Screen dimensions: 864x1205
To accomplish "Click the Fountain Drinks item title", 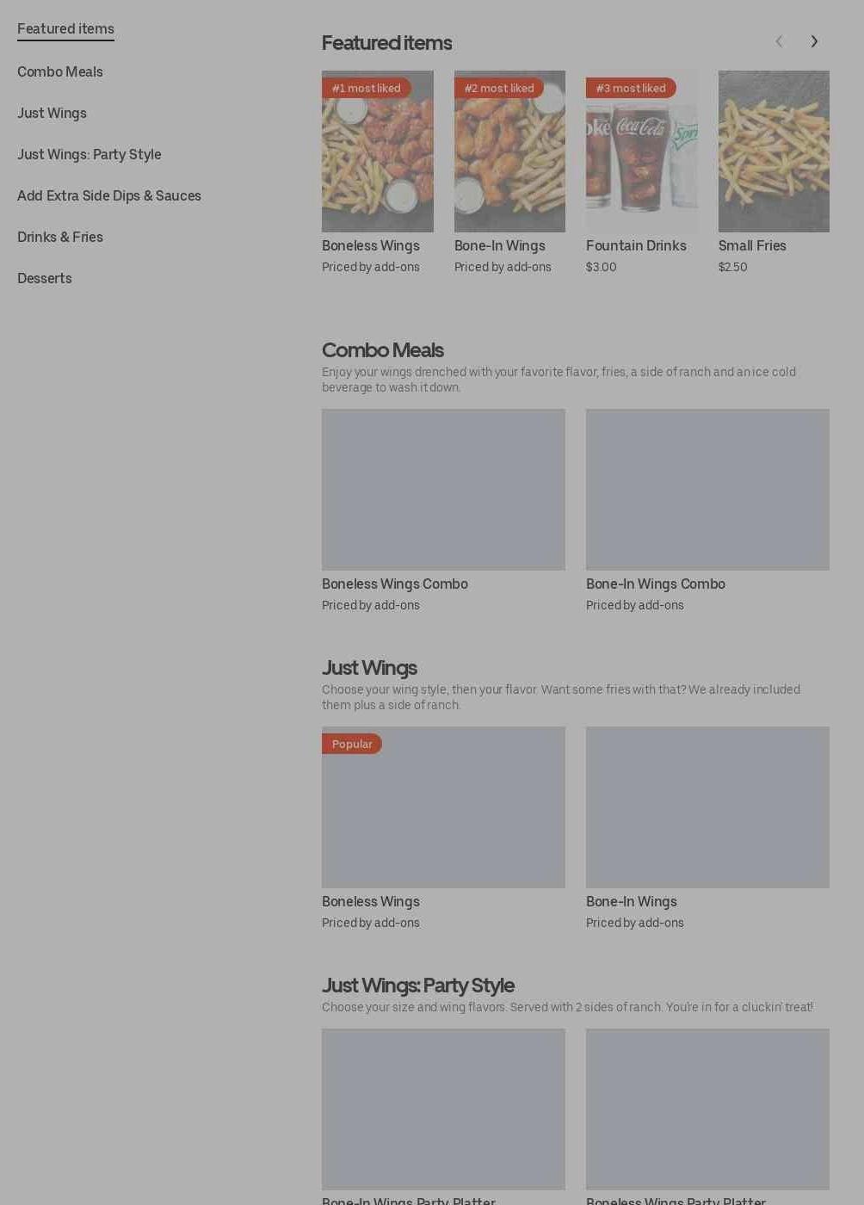I will tap(636, 245).
